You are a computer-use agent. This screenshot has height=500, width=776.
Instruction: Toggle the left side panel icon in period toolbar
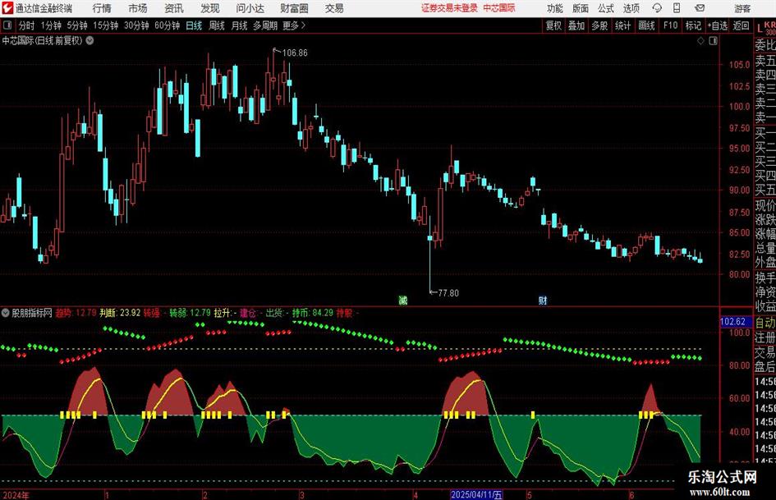pyautogui.click(x=7, y=25)
